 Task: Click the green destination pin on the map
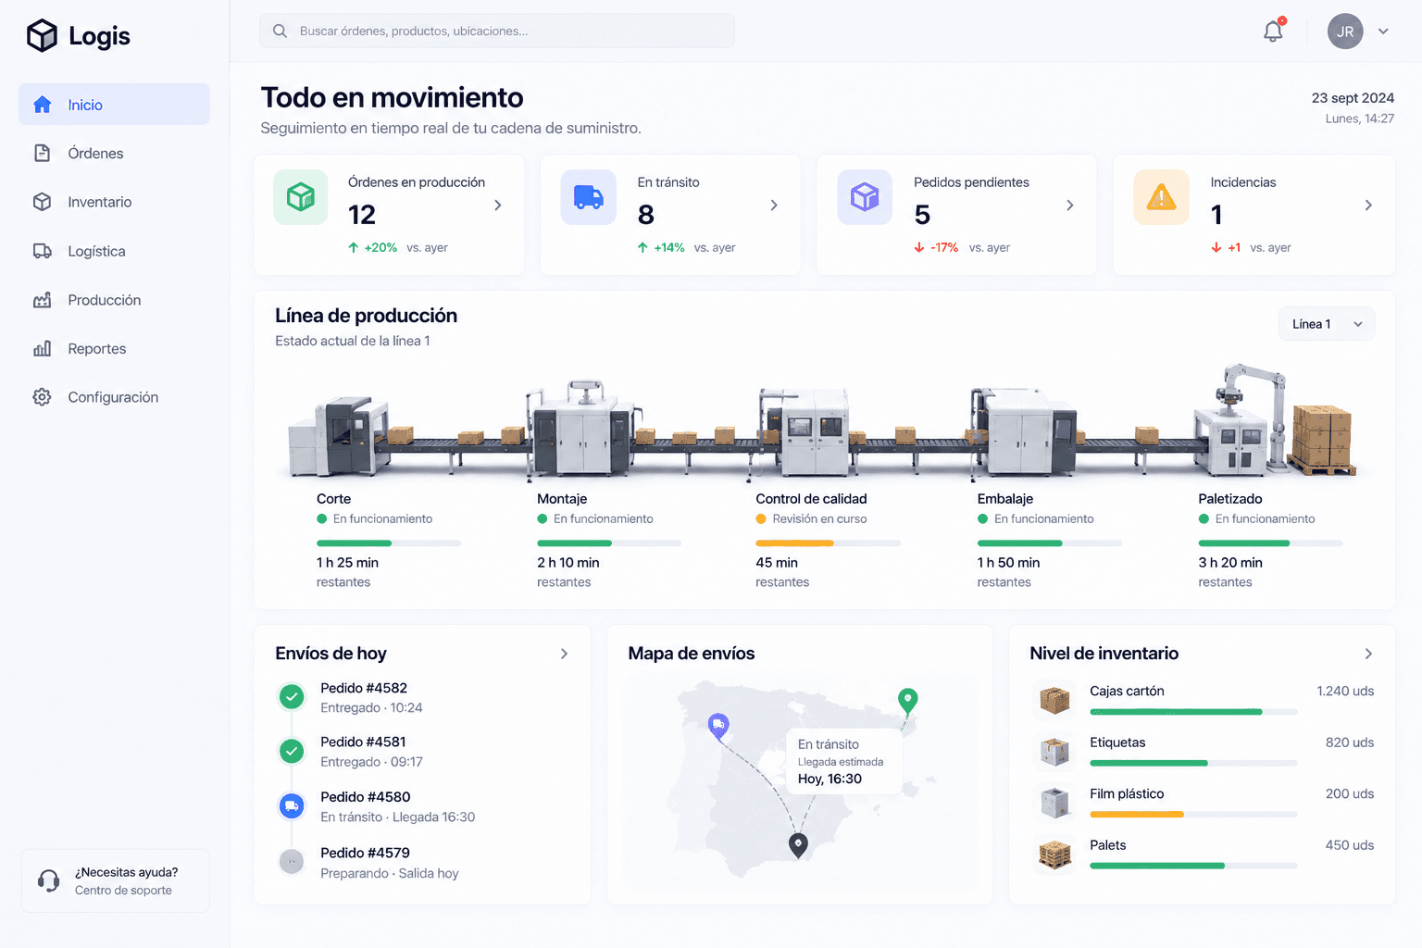coord(908,701)
